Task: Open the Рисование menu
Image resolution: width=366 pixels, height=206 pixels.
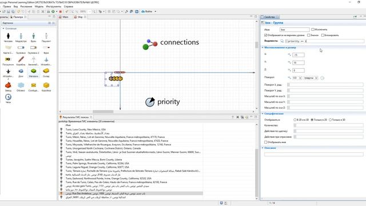Action: 26,6
